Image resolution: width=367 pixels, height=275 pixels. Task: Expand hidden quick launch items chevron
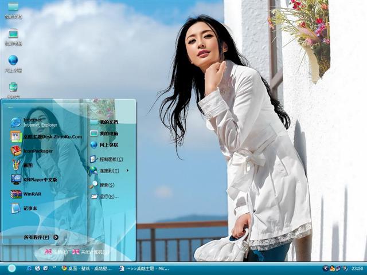pos(54,266)
